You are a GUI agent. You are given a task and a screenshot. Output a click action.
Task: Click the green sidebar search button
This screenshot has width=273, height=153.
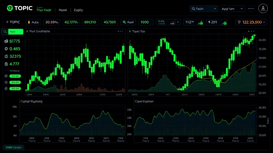click(x=16, y=32)
